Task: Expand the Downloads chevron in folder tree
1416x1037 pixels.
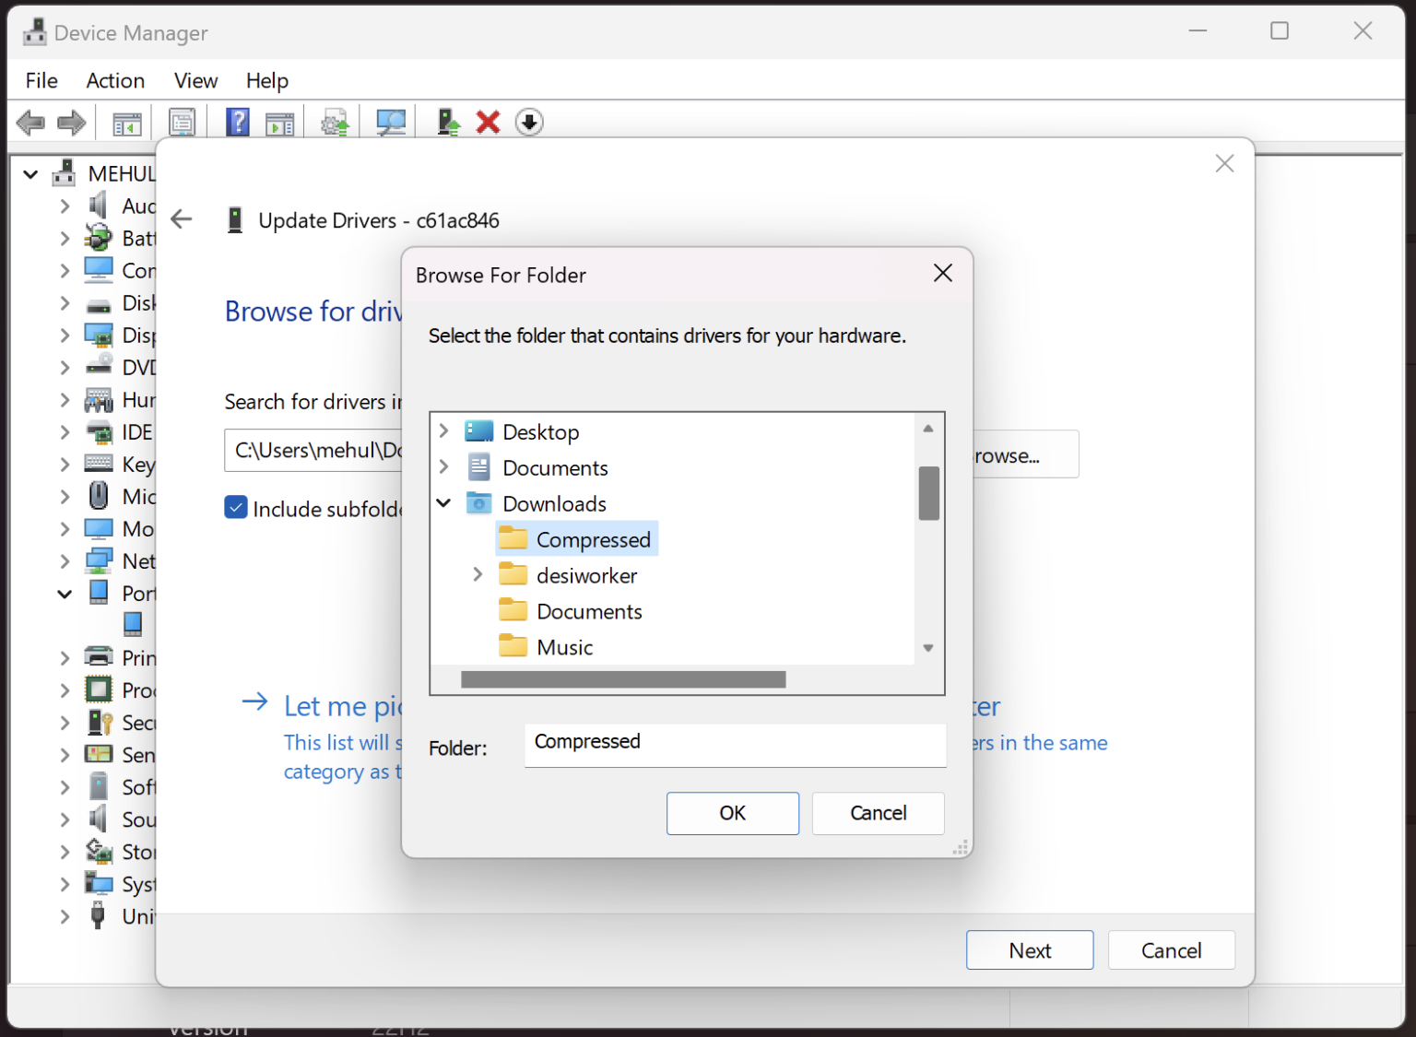Action: coord(443,502)
